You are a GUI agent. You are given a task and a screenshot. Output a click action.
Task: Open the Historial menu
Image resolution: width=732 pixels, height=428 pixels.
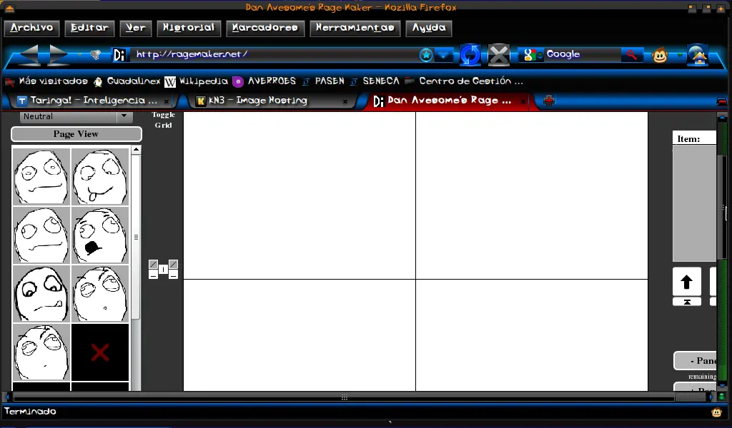tap(189, 28)
